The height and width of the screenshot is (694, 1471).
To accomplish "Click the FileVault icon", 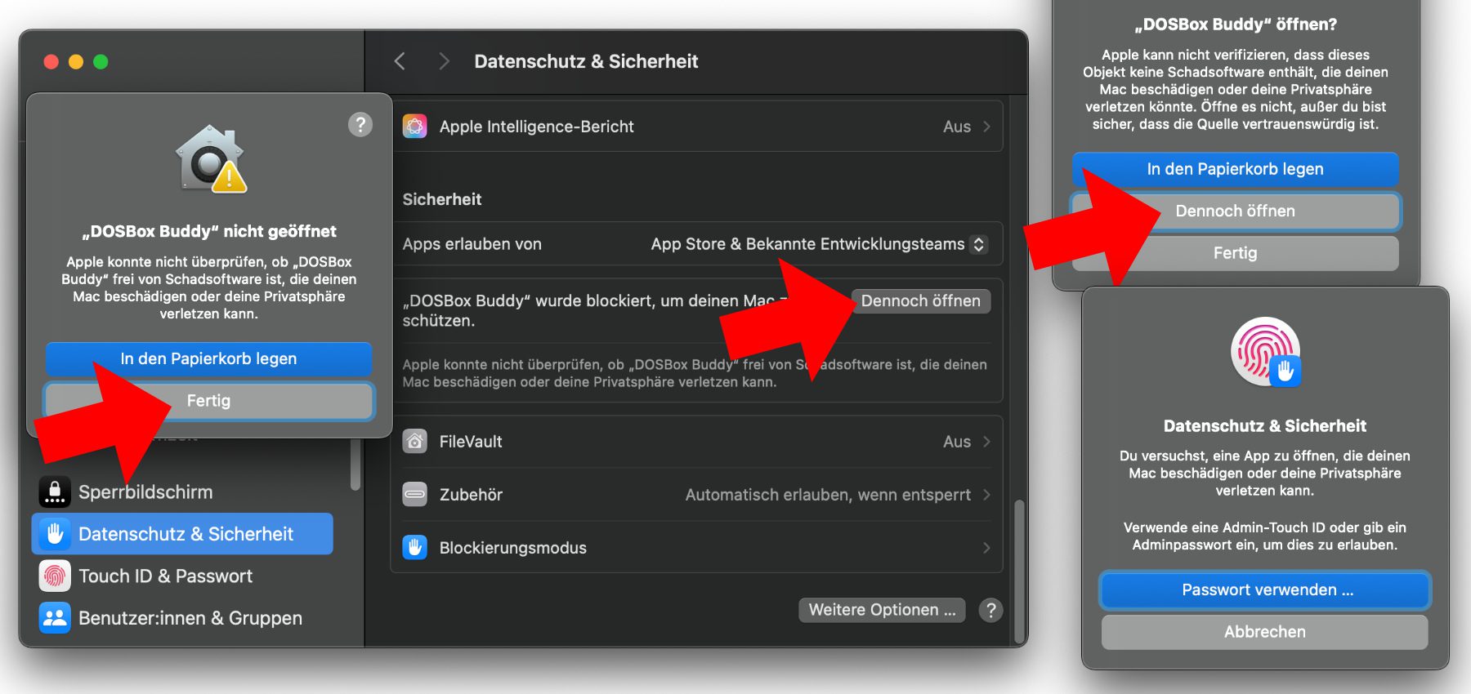I will [415, 442].
